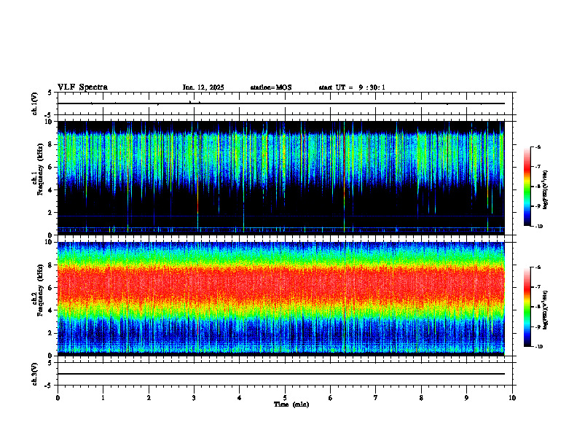577x446 pixels.
Task: Select the "start UT = 9:30:1" text
Action: tap(352, 87)
